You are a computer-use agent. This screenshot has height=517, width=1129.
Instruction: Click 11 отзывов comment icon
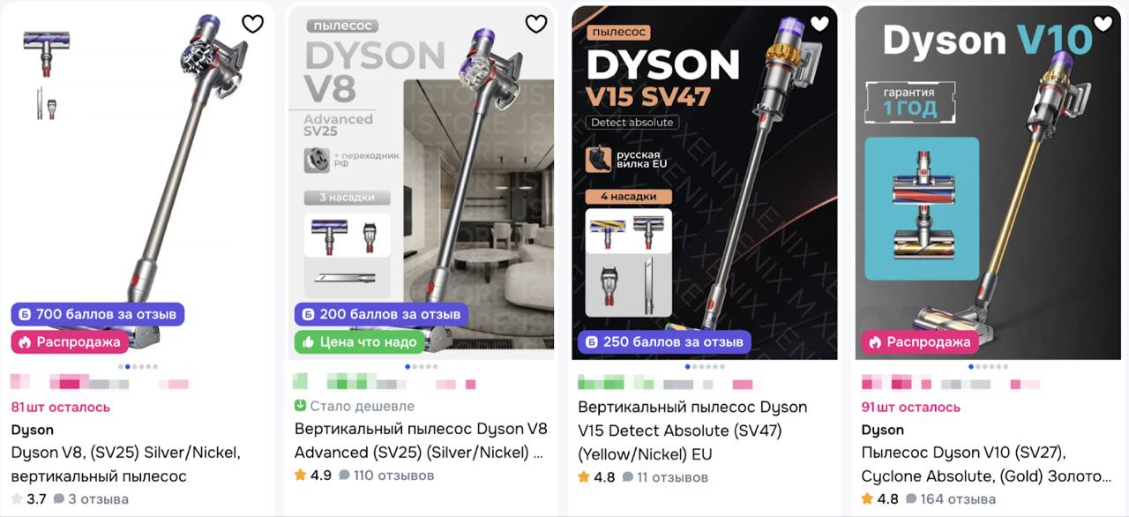click(x=628, y=477)
